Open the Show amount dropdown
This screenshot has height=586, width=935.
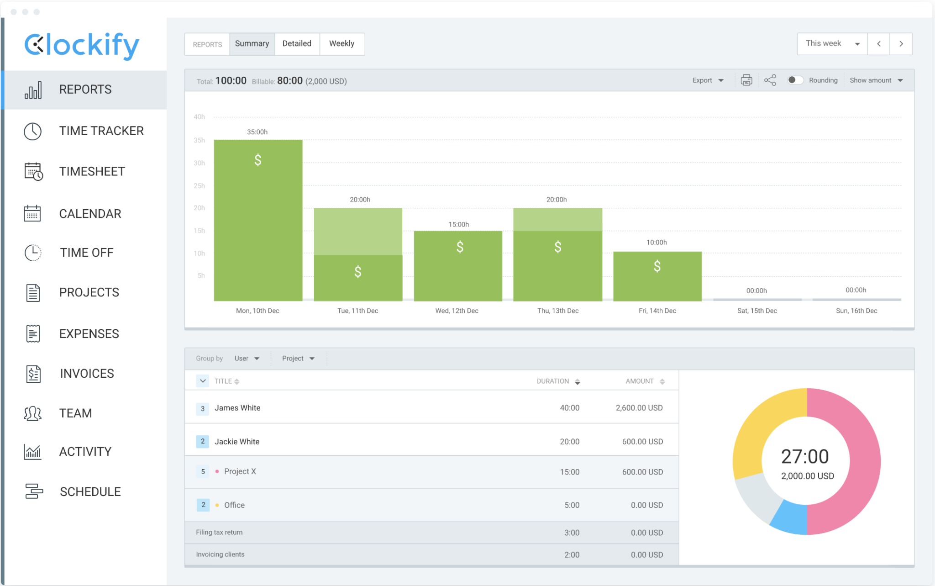[x=876, y=80]
